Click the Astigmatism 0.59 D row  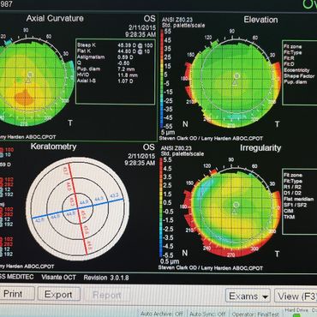pos(105,57)
